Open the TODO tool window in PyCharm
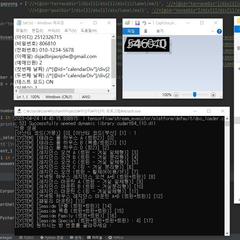The height and width of the screenshot is (240, 240). pos(26,238)
